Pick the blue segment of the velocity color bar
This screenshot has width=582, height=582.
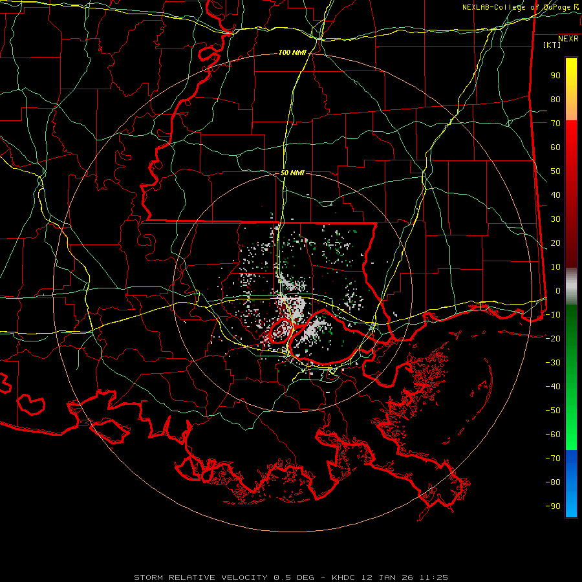point(571,484)
